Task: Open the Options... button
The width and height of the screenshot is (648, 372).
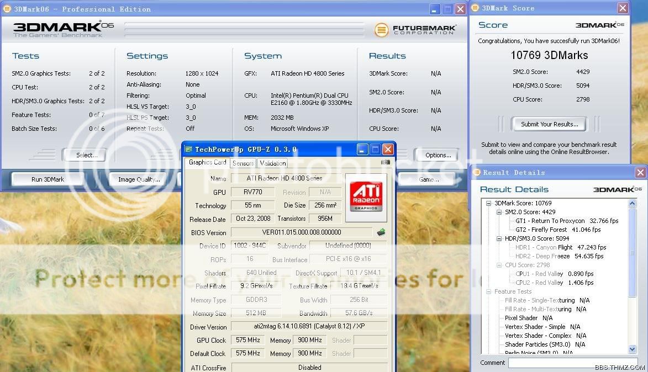Action: (x=436, y=155)
